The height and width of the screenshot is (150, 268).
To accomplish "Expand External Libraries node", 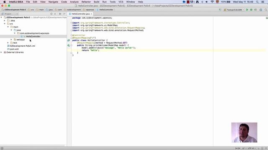I will click(1, 52).
